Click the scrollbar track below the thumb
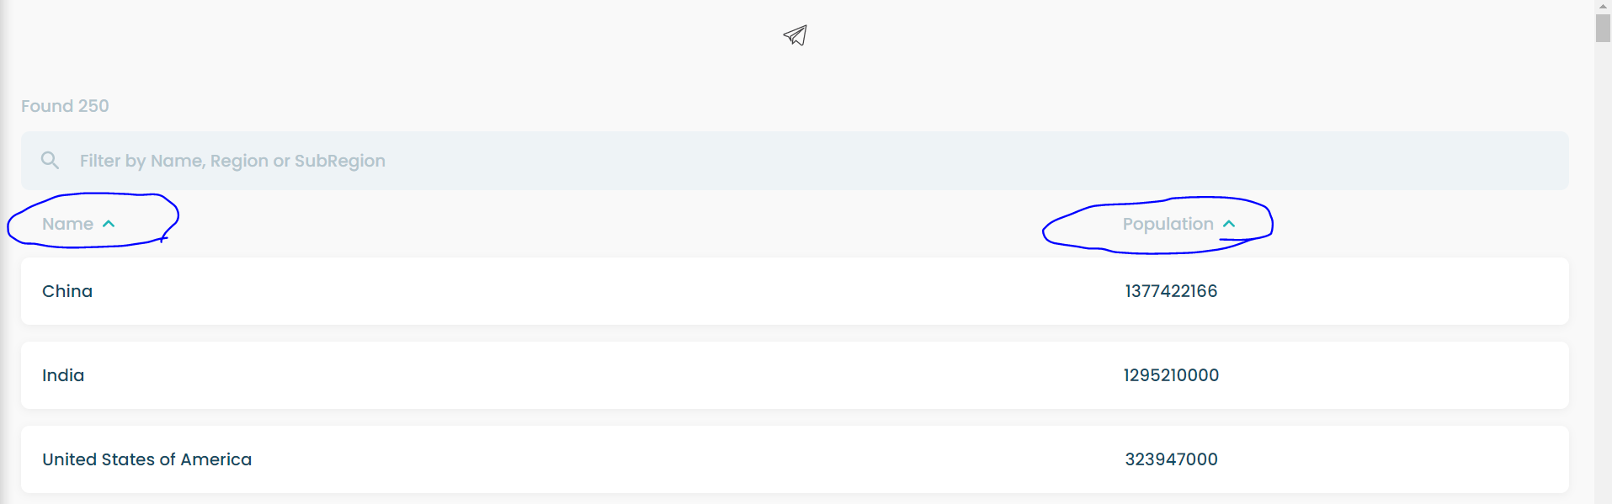1612x504 pixels. [1603, 269]
